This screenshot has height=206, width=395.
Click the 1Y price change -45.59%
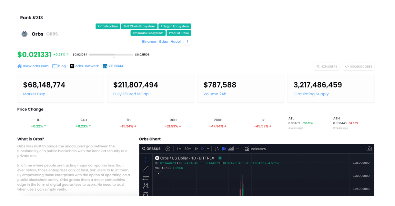(x=263, y=126)
